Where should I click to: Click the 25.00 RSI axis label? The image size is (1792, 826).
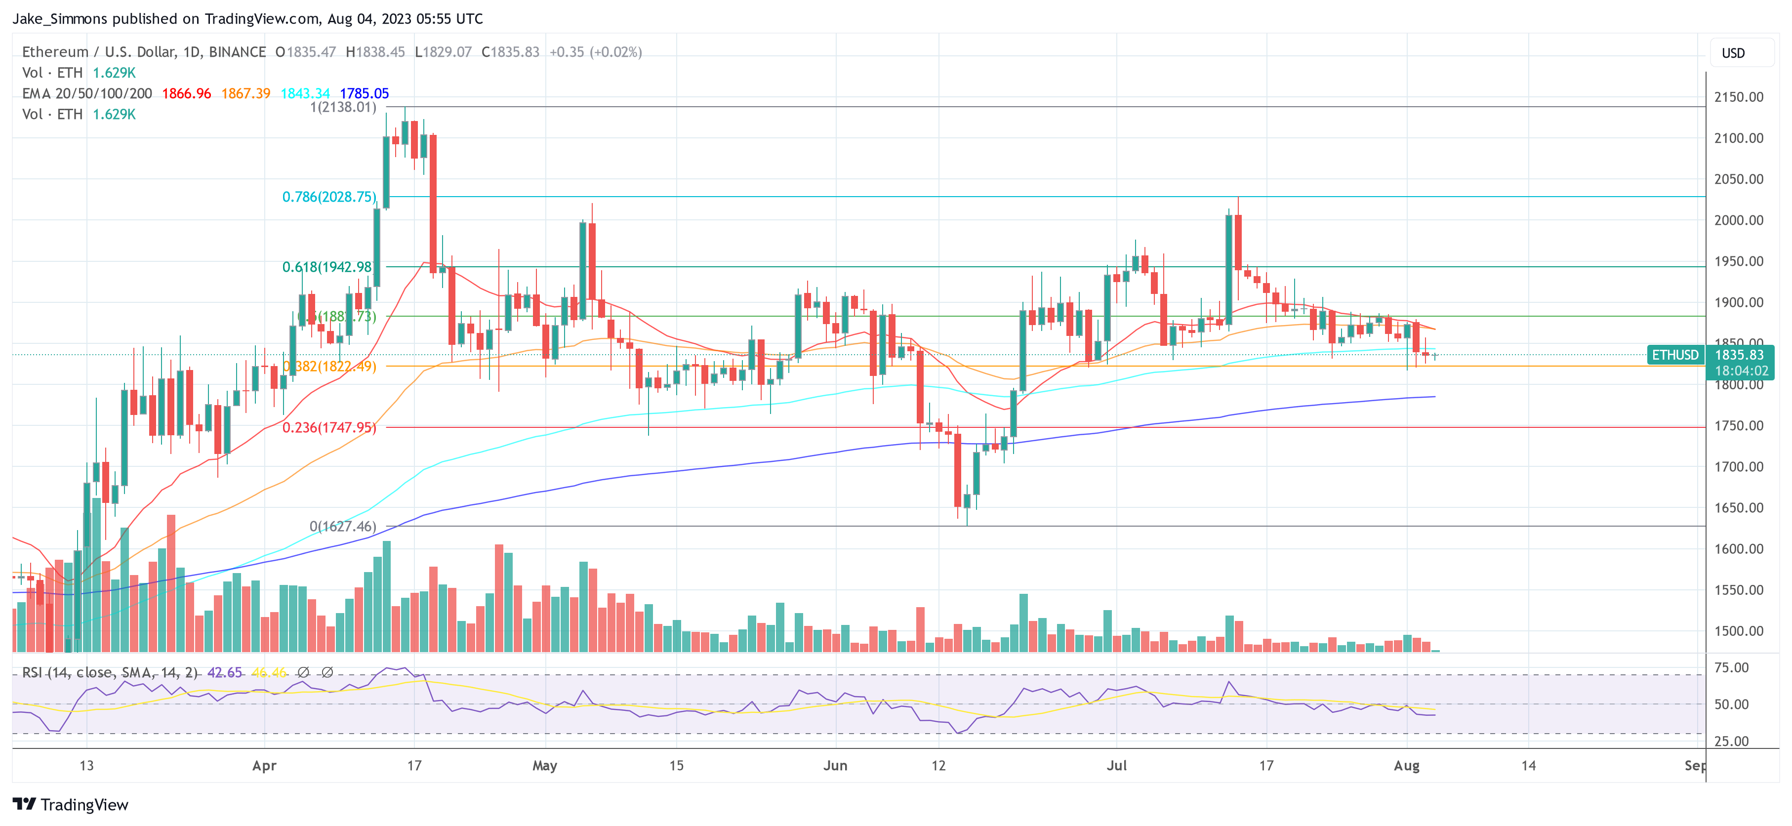[1731, 741]
